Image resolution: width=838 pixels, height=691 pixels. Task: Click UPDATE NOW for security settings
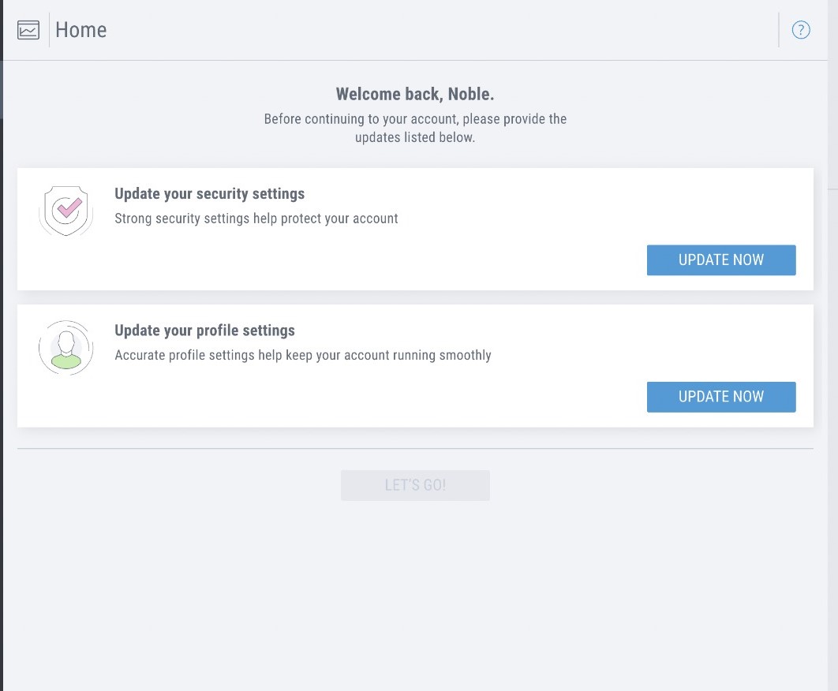point(720,260)
